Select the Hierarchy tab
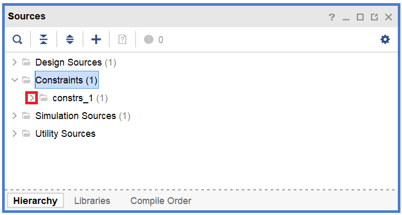This screenshot has height=215, width=402. click(x=35, y=201)
